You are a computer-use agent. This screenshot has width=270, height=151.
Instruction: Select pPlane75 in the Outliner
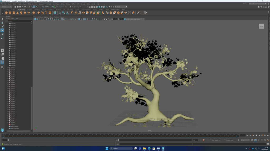13,38
